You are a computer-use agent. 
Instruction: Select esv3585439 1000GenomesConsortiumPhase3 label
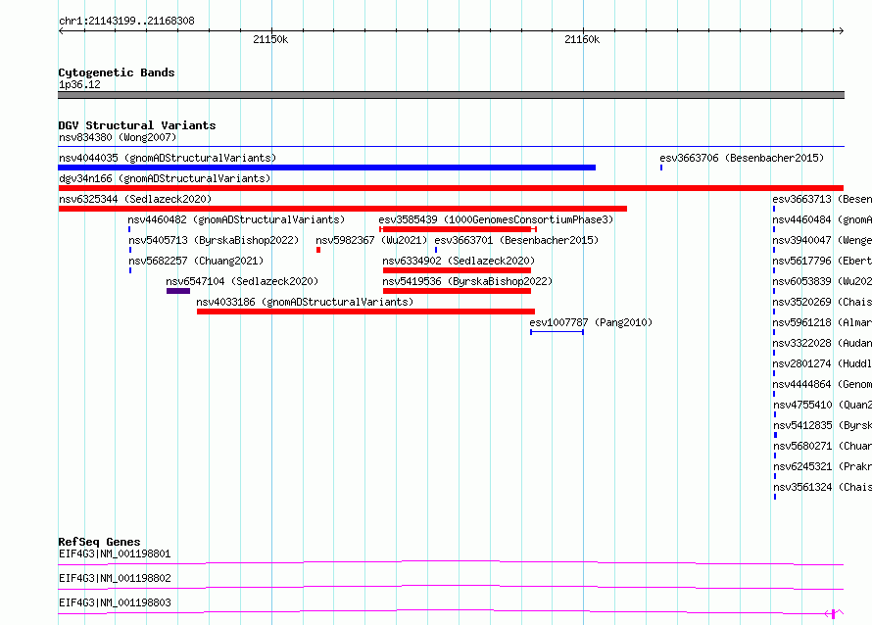click(496, 219)
